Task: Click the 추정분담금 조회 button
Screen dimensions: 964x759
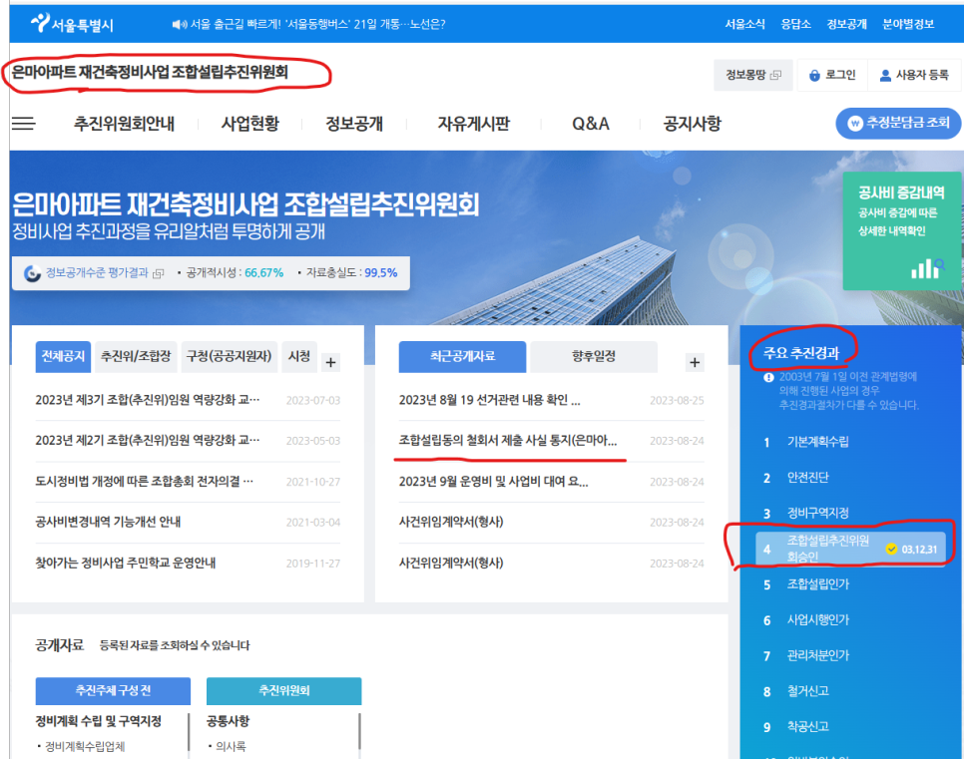Action: [898, 123]
